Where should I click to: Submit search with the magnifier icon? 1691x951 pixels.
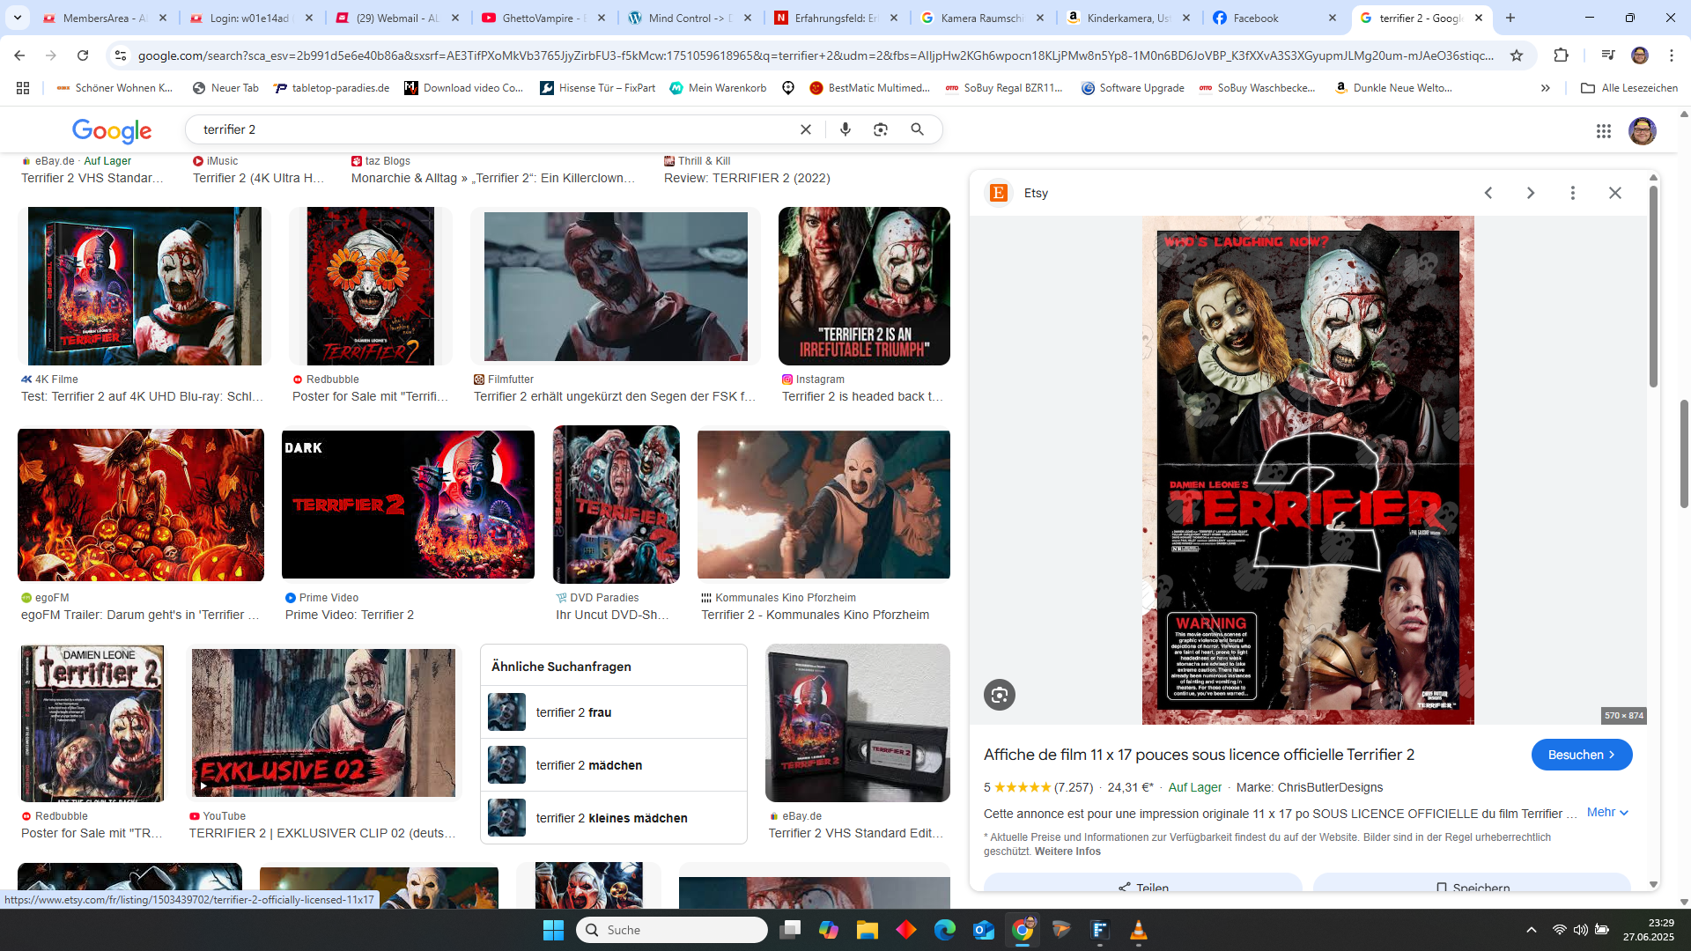pyautogui.click(x=918, y=129)
